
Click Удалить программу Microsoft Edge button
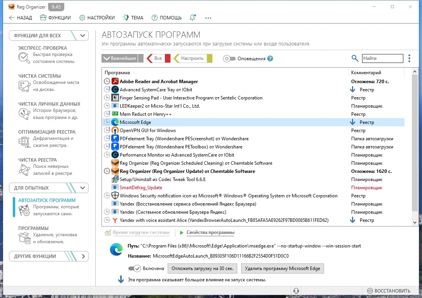point(283,268)
